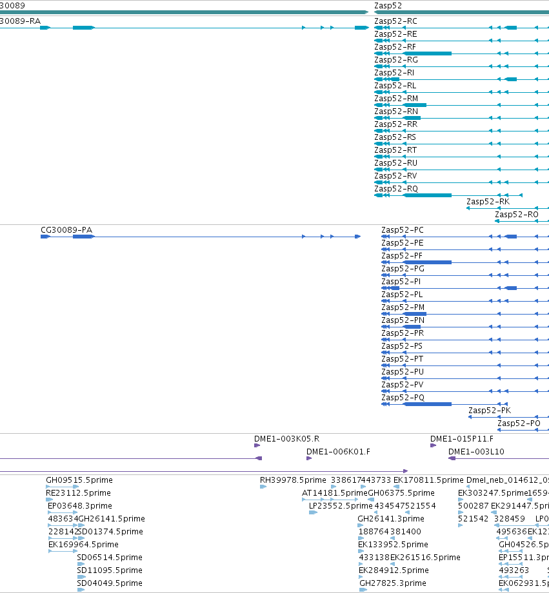Click the thick coding block of Zasp52-PQ
The width and height of the screenshot is (549, 593).
428,404
